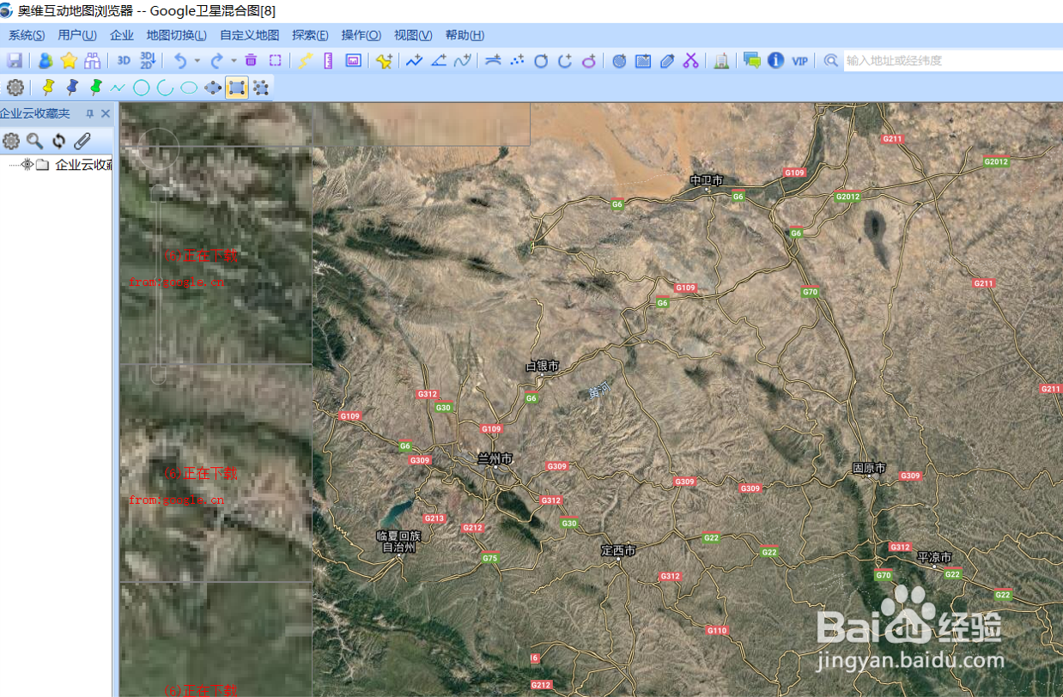Click the 平凉市 label on the map
Screen dimensions: 1063x697
pyautogui.click(x=934, y=557)
